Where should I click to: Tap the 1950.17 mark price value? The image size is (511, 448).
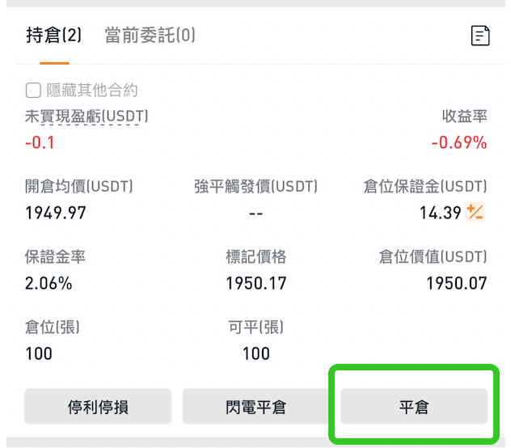pos(256,283)
